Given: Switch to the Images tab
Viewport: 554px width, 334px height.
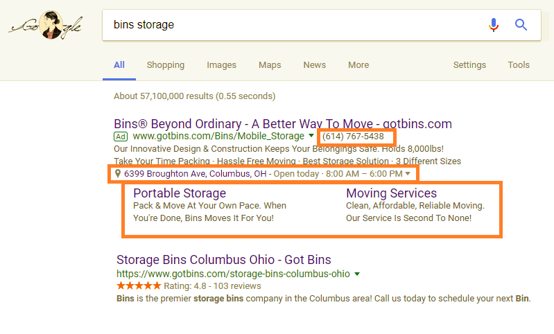Looking at the screenshot, I should 221,65.
